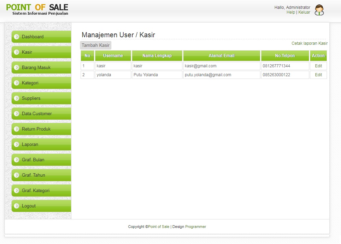
Task: Open the Cetak laporan Kasir link
Action: click(309, 43)
